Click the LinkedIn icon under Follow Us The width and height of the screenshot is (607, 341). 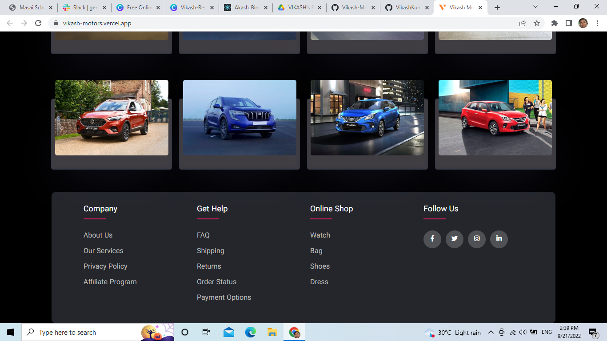point(499,239)
